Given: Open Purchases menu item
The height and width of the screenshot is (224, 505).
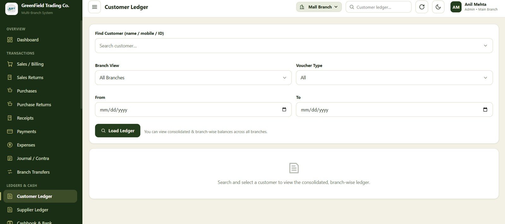Looking at the screenshot, I should coord(40,91).
